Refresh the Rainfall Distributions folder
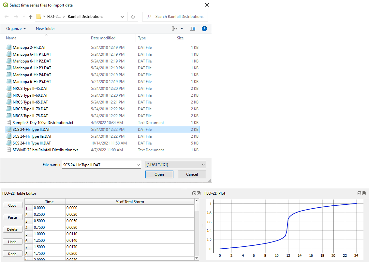369x262 pixels. pos(133,17)
